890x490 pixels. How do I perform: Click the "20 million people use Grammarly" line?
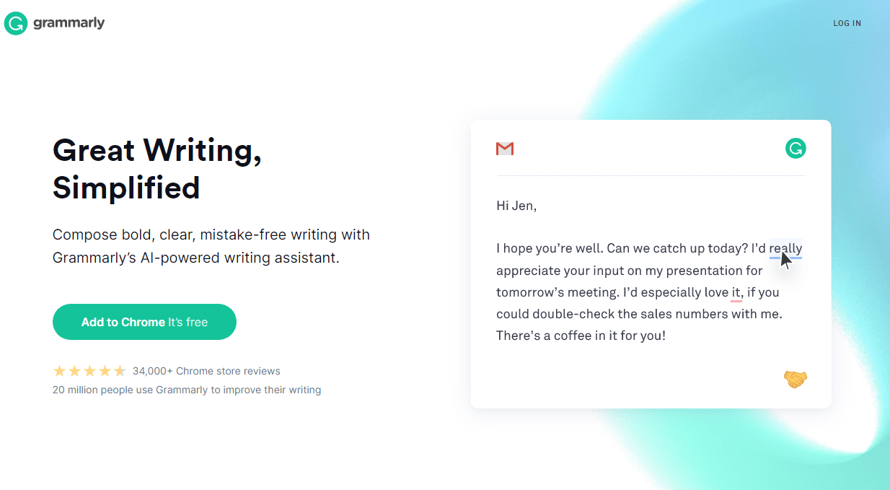187,390
